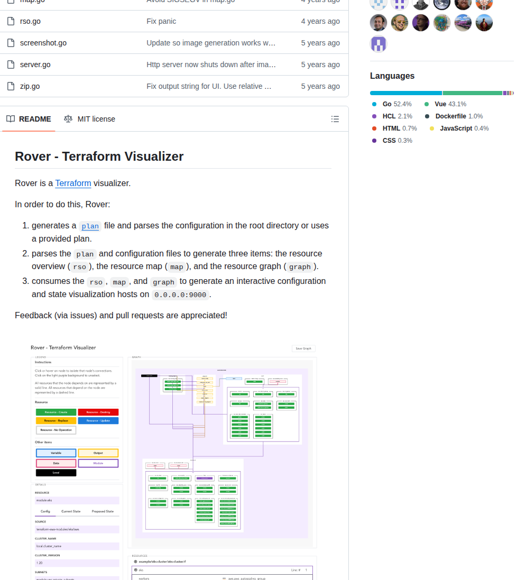Open the Earth globe contributor avatar
Viewport: 517px width, 580px height.
(442, 4)
